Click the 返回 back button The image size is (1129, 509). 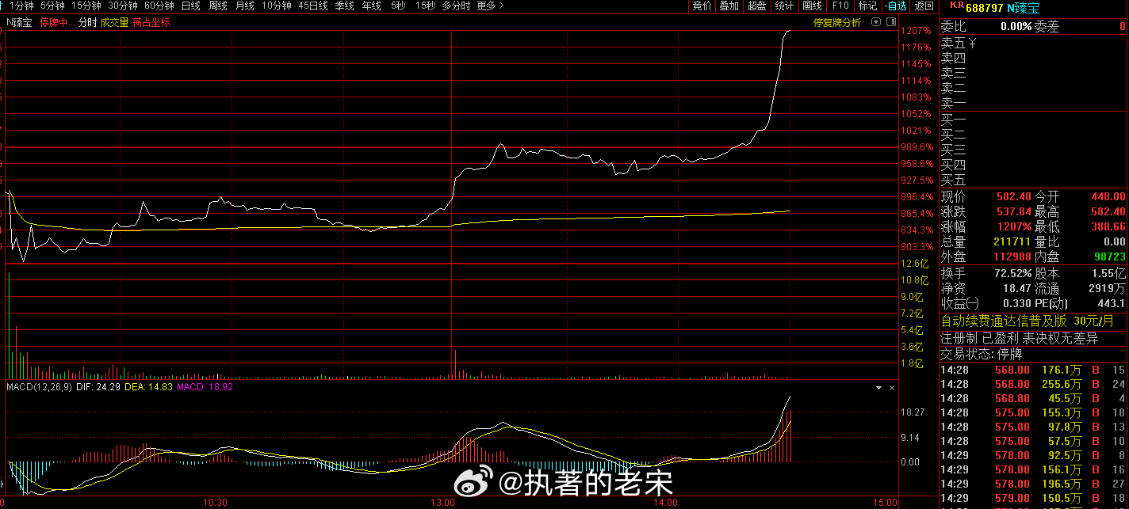click(924, 6)
